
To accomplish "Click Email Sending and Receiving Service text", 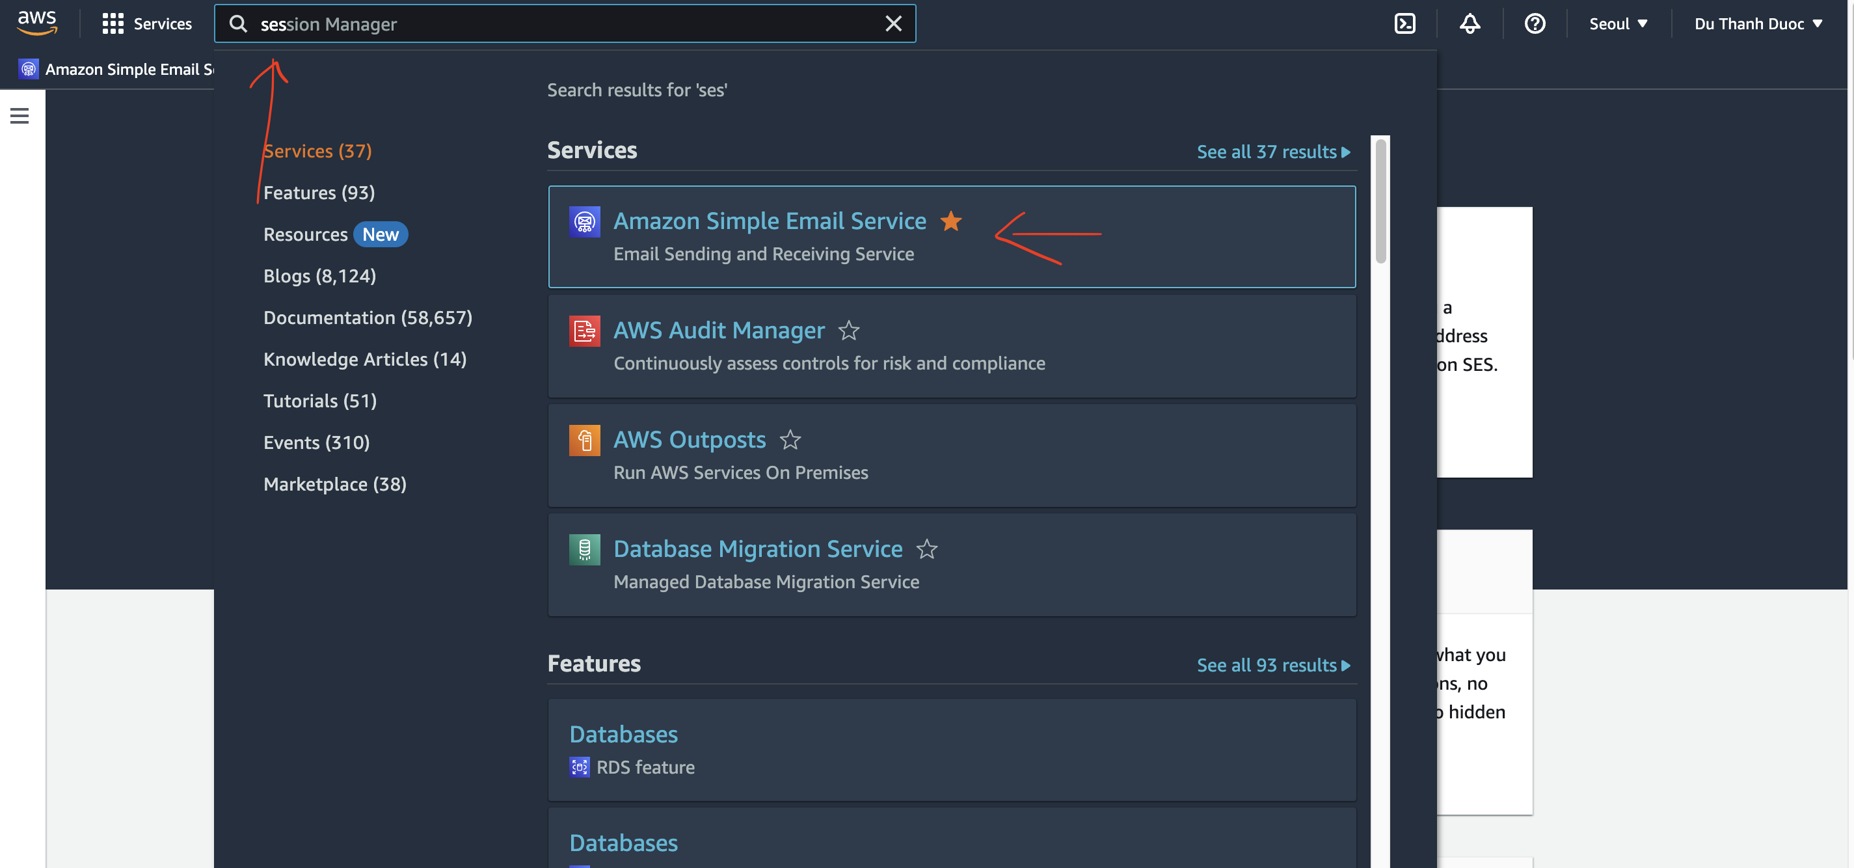I will [764, 254].
